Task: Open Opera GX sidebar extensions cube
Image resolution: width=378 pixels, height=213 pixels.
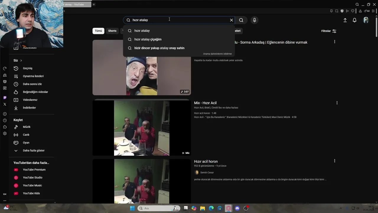Action: click(x=5, y=127)
